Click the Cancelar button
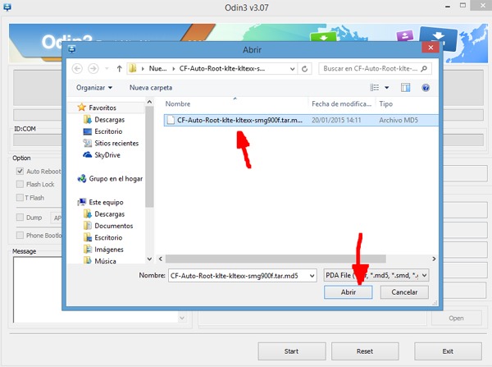The width and height of the screenshot is (492, 367). (x=404, y=292)
